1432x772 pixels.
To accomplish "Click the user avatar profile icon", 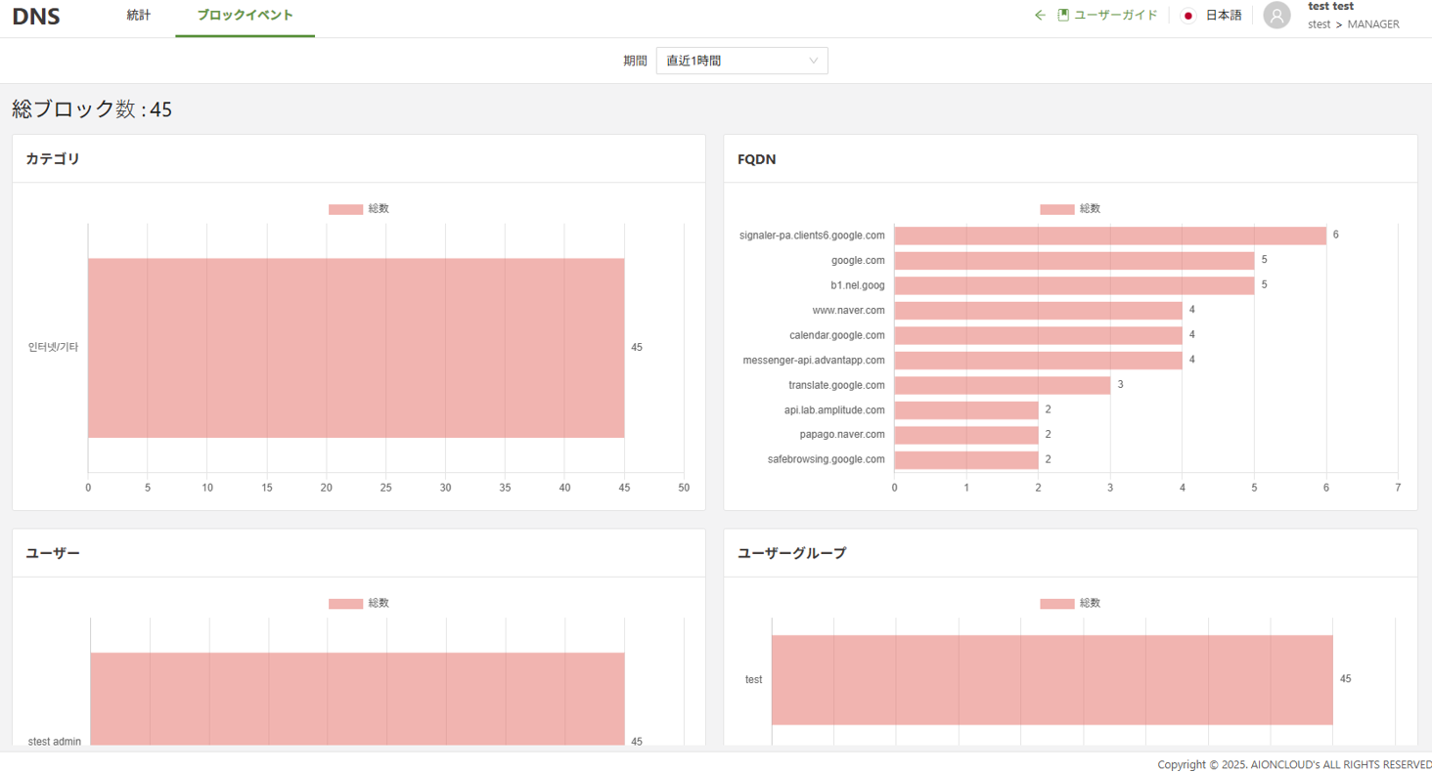I will pyautogui.click(x=1276, y=16).
